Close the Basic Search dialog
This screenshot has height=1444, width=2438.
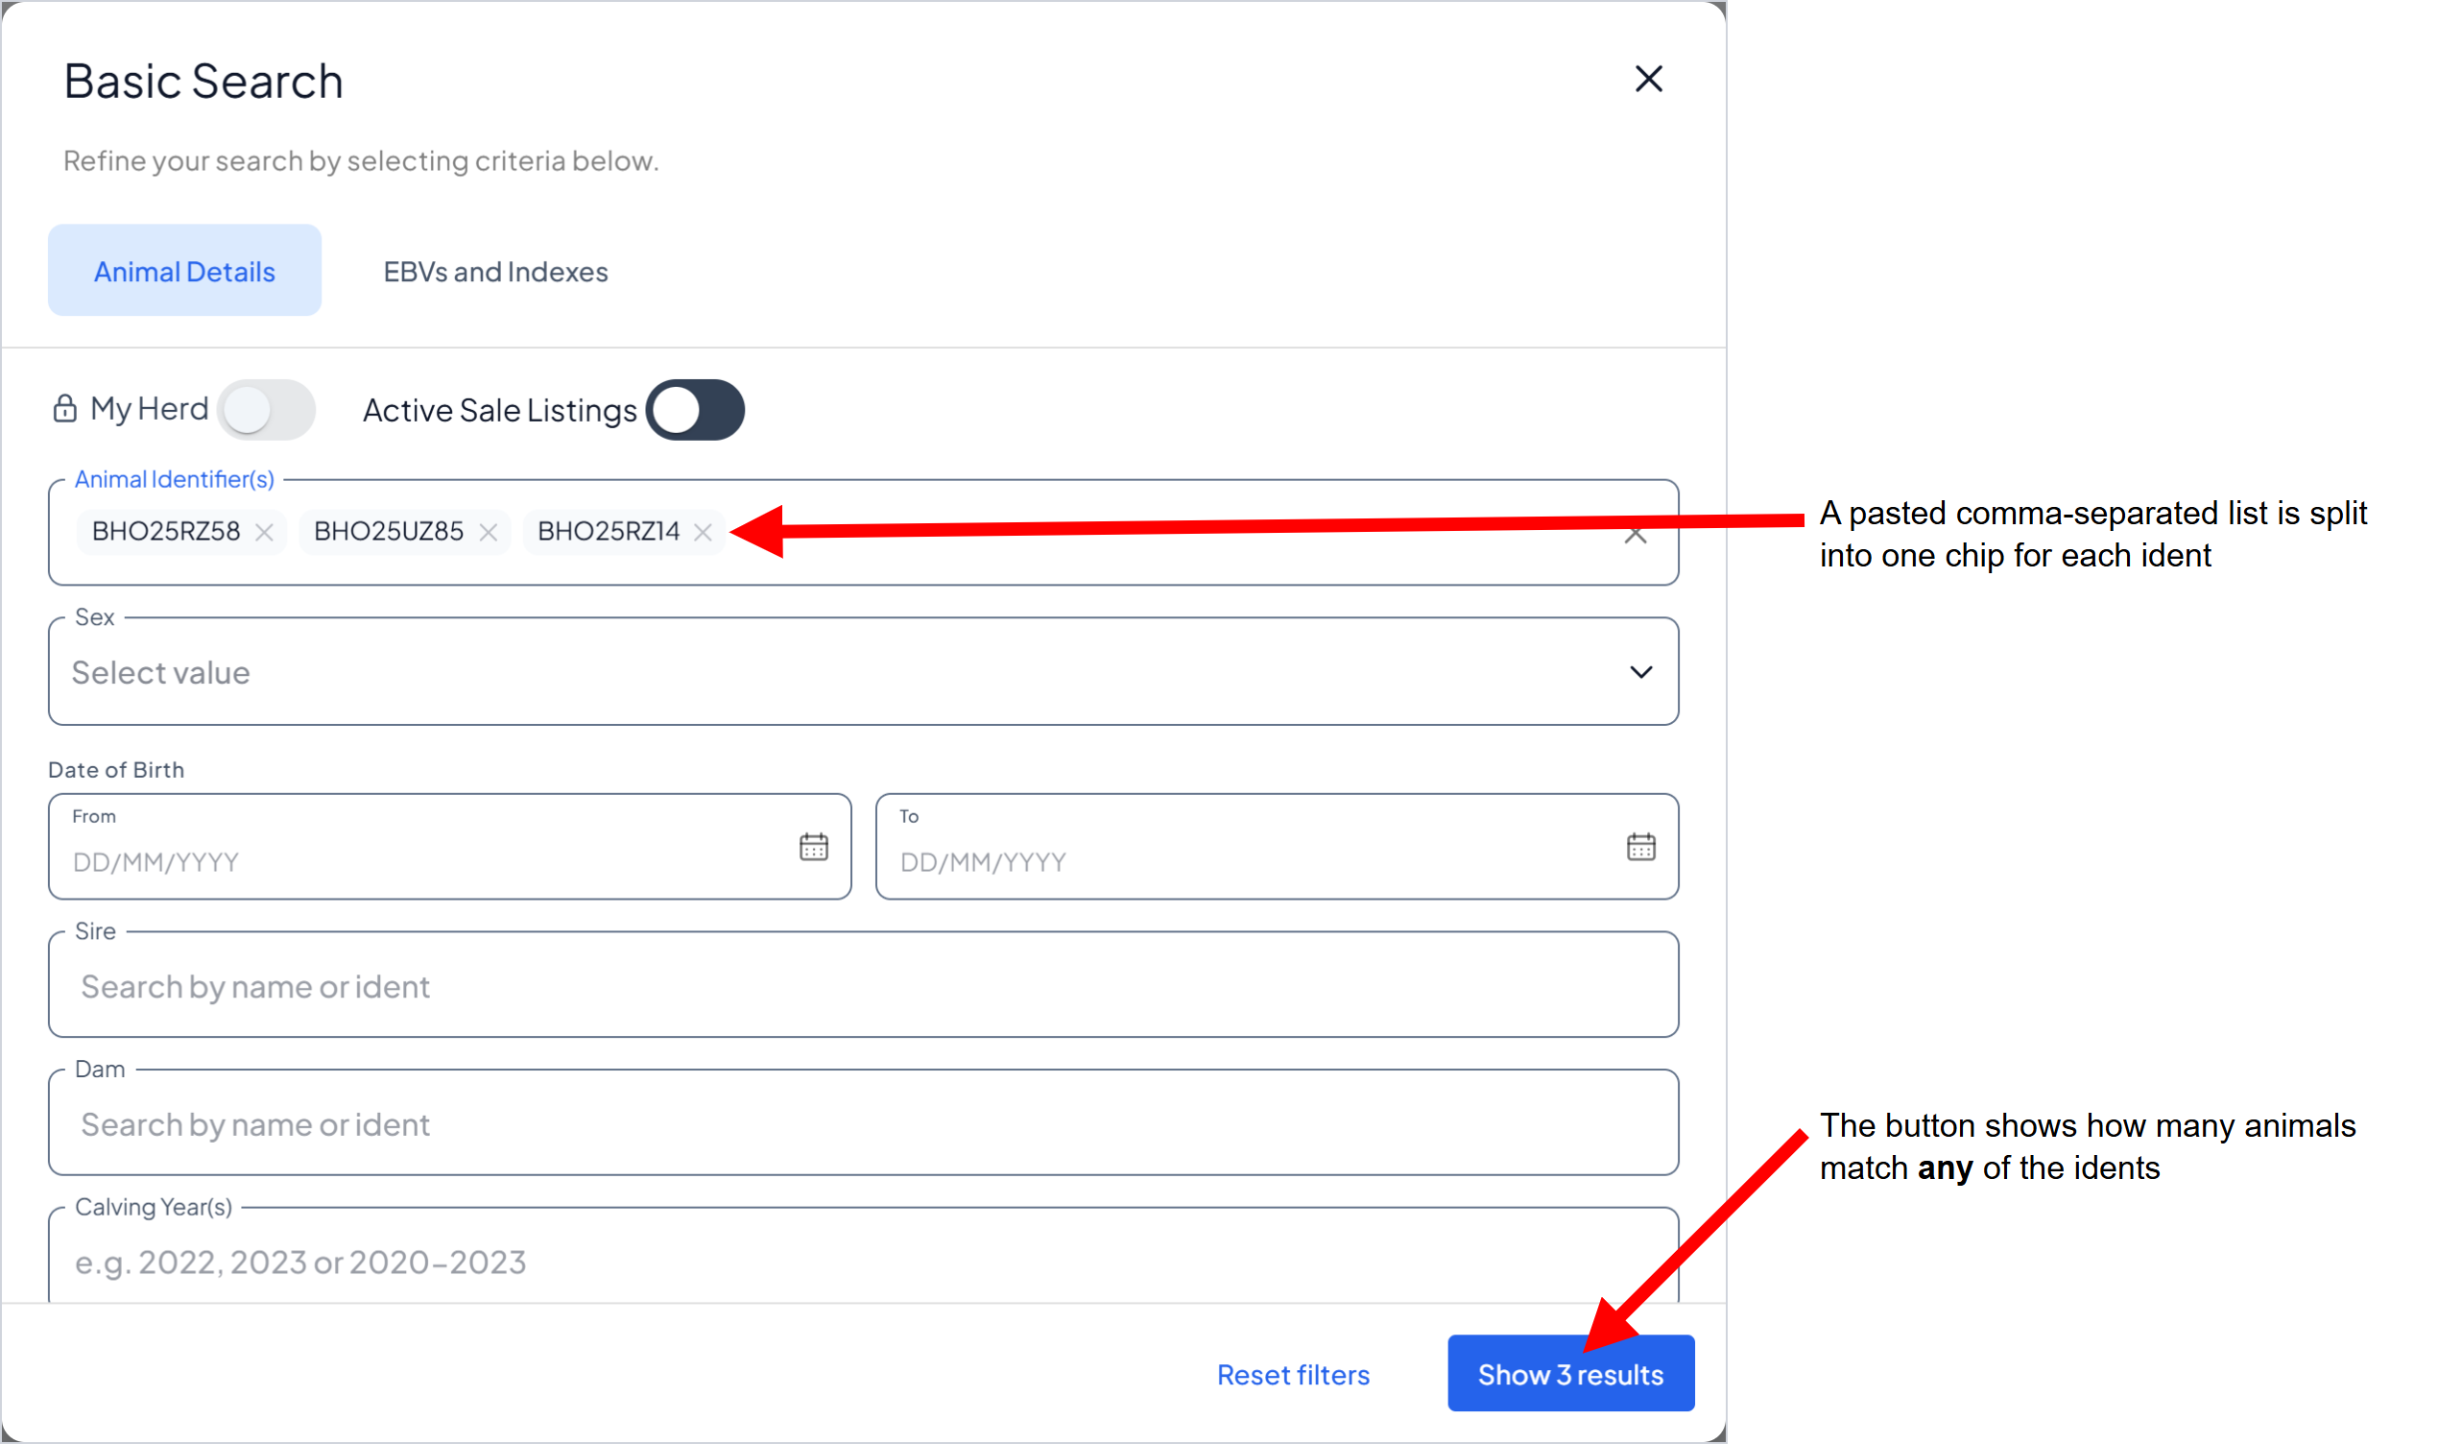[x=1648, y=79]
